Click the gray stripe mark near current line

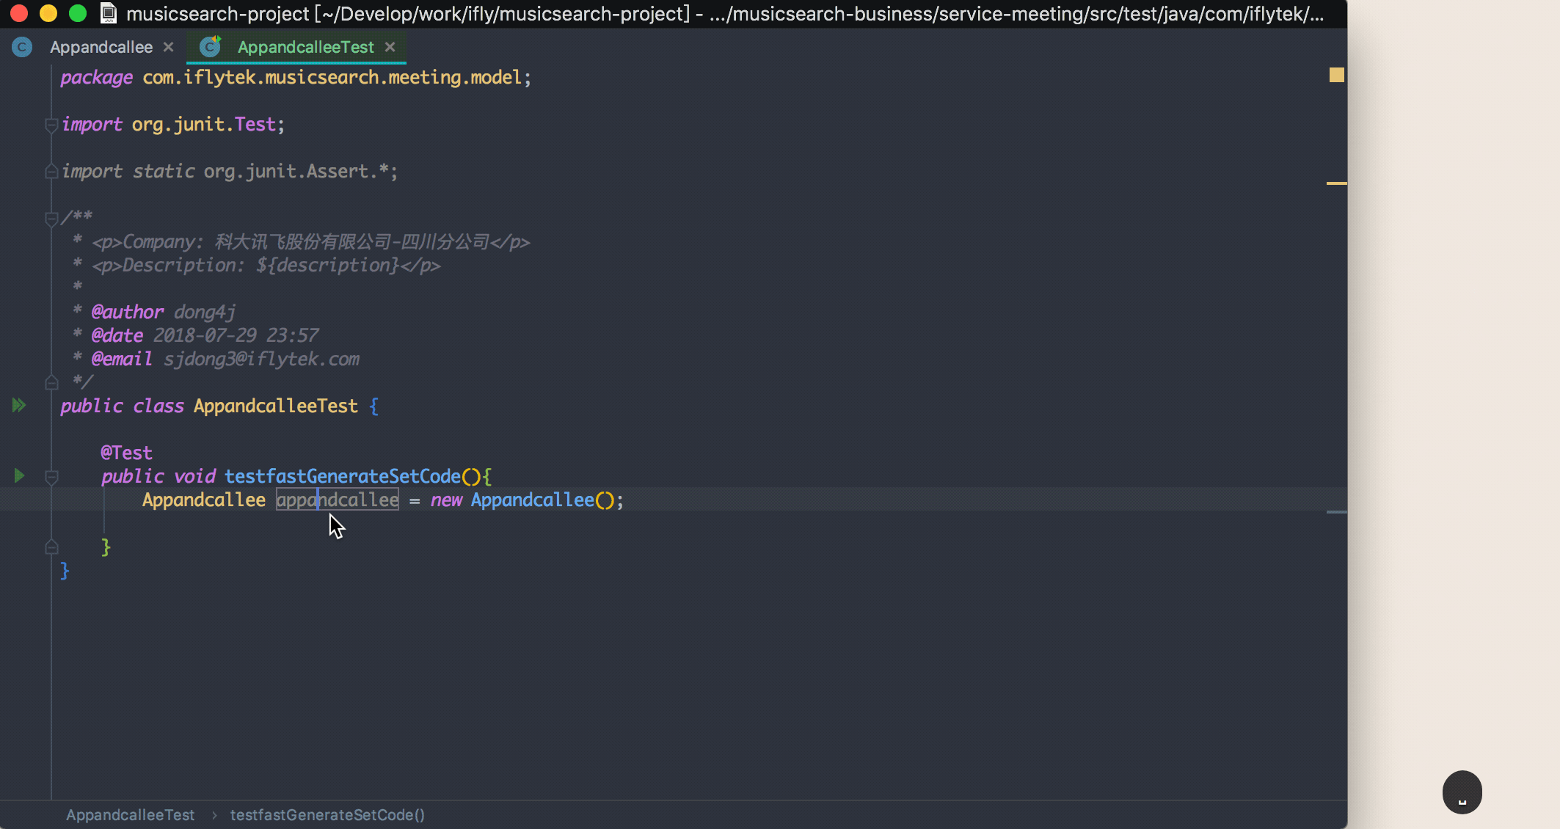1336,512
